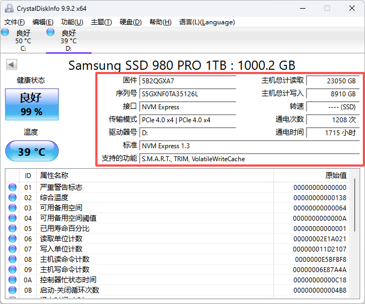Click the supported features field S.M.A.R.T., TRIM
This screenshot has width=365, height=304.
click(250, 159)
